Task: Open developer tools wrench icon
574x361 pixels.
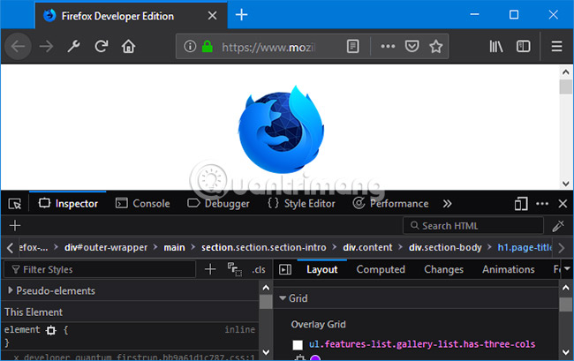Action: 73,47
